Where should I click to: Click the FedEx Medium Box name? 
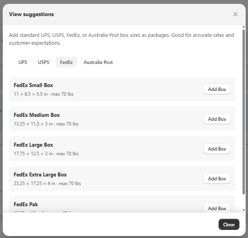[x=37, y=115]
